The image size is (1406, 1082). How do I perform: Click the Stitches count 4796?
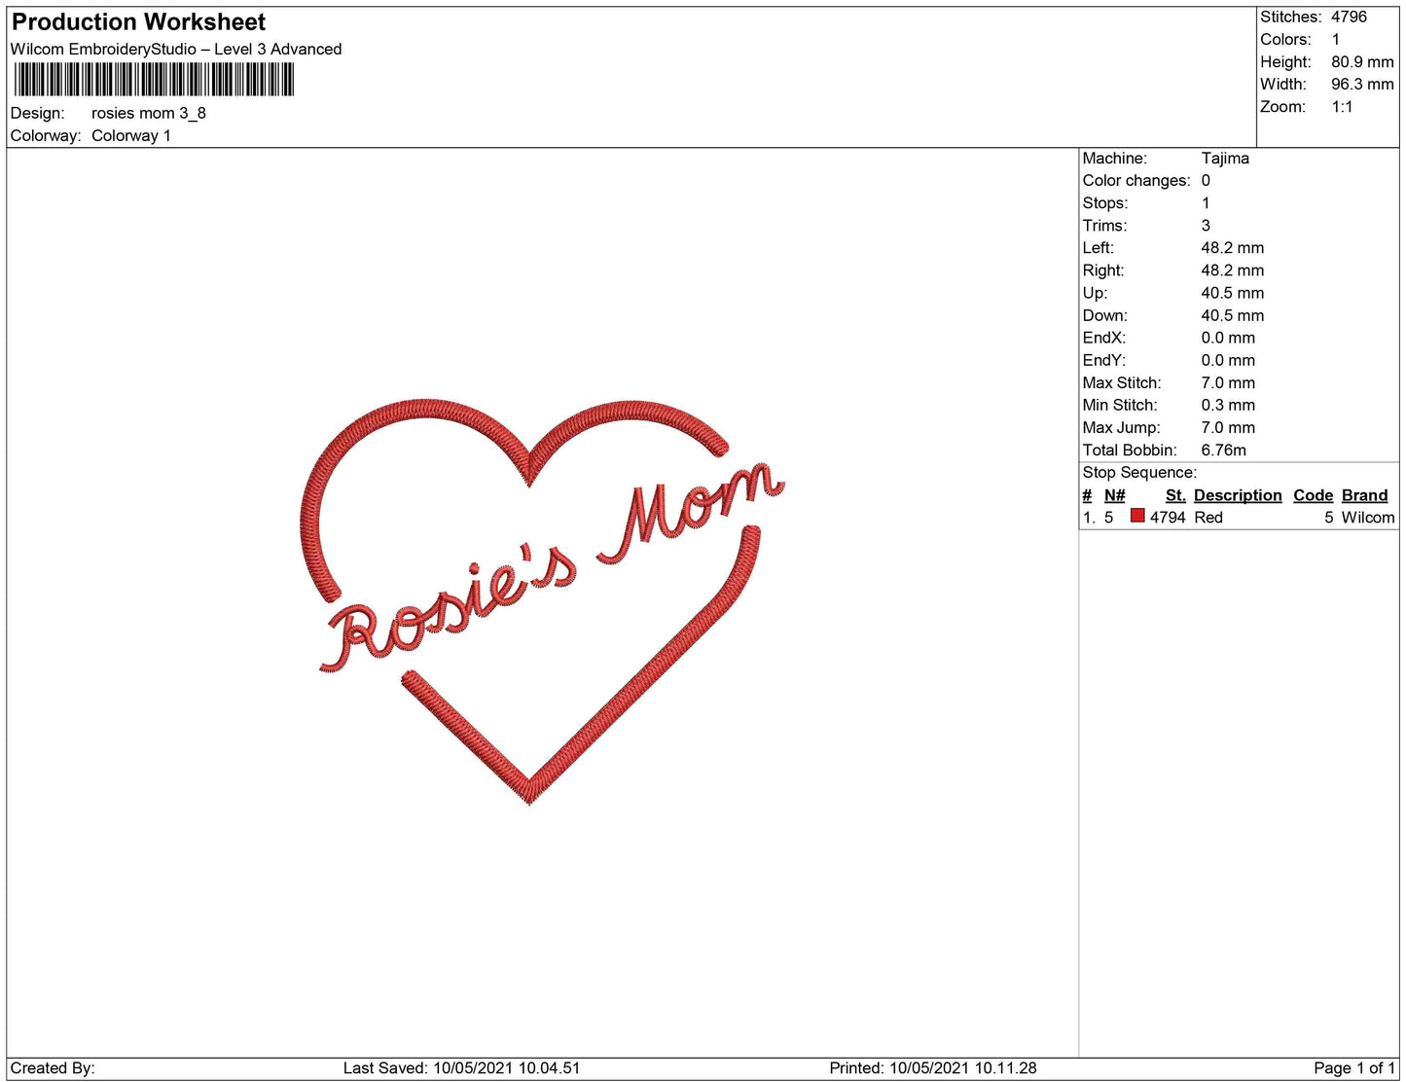point(1350,17)
